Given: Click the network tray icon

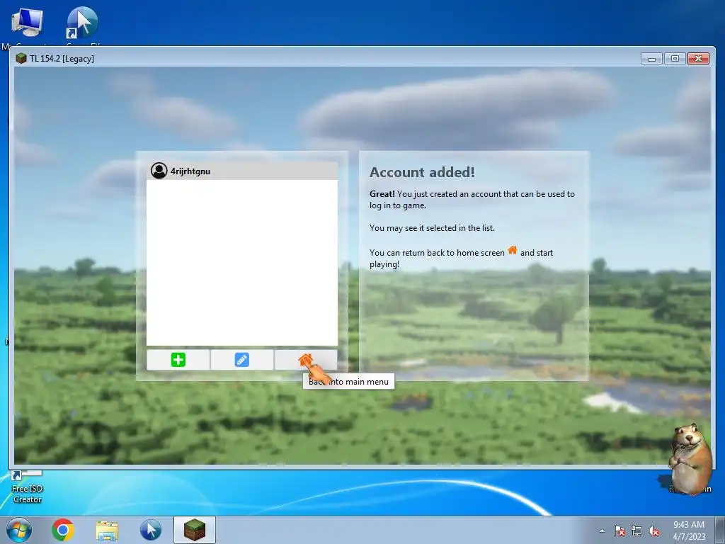Looking at the screenshot, I should click(636, 531).
